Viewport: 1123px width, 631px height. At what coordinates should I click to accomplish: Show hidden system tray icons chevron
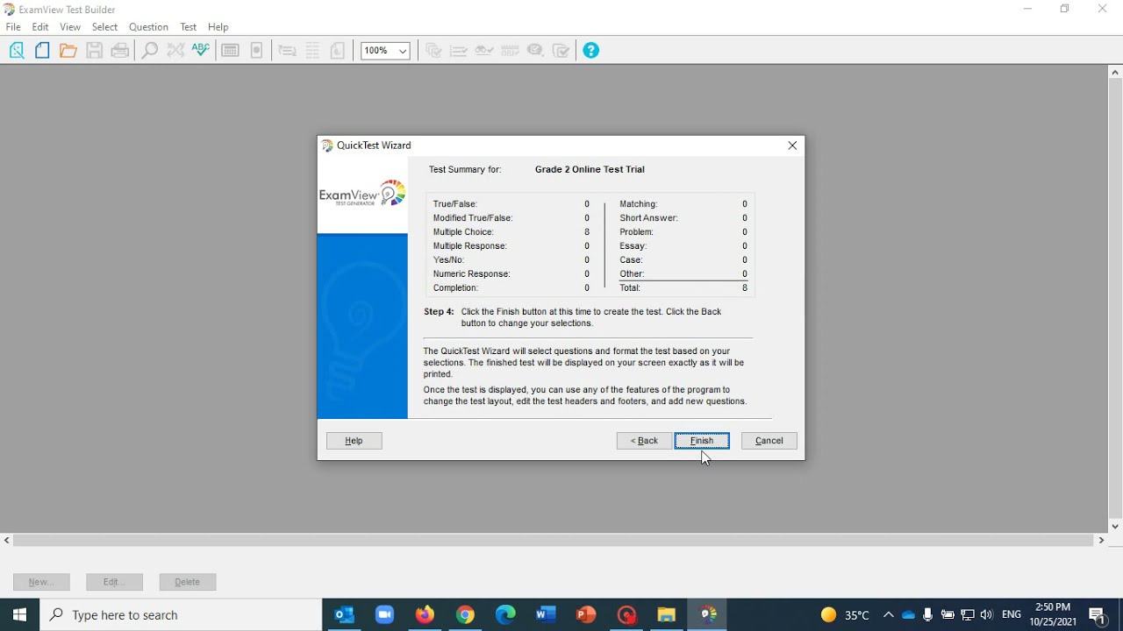pos(888,615)
